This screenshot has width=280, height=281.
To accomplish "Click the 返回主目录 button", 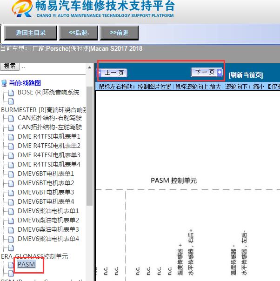I will pyautogui.click(x=30, y=33).
